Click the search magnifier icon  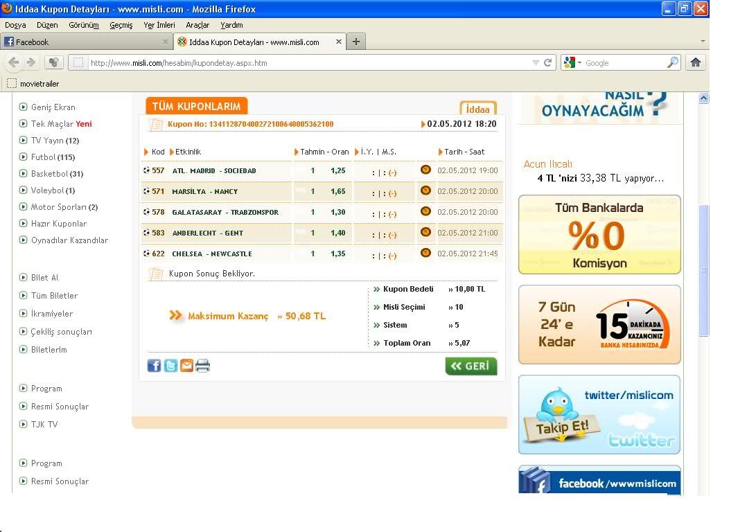673,62
